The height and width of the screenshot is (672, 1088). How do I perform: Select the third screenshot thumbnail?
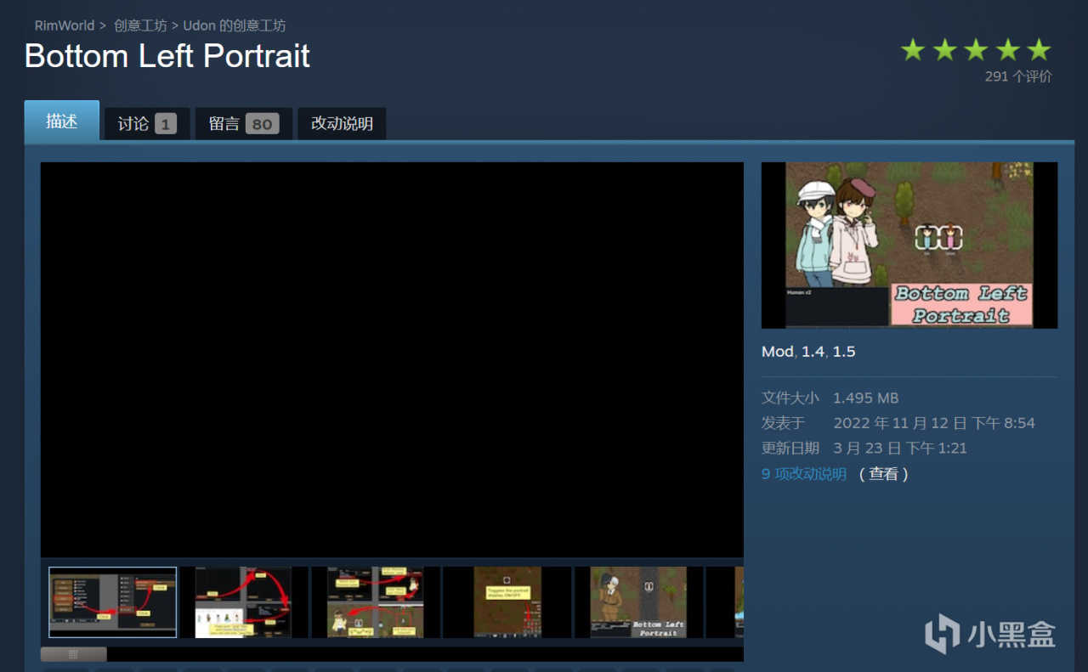376,602
